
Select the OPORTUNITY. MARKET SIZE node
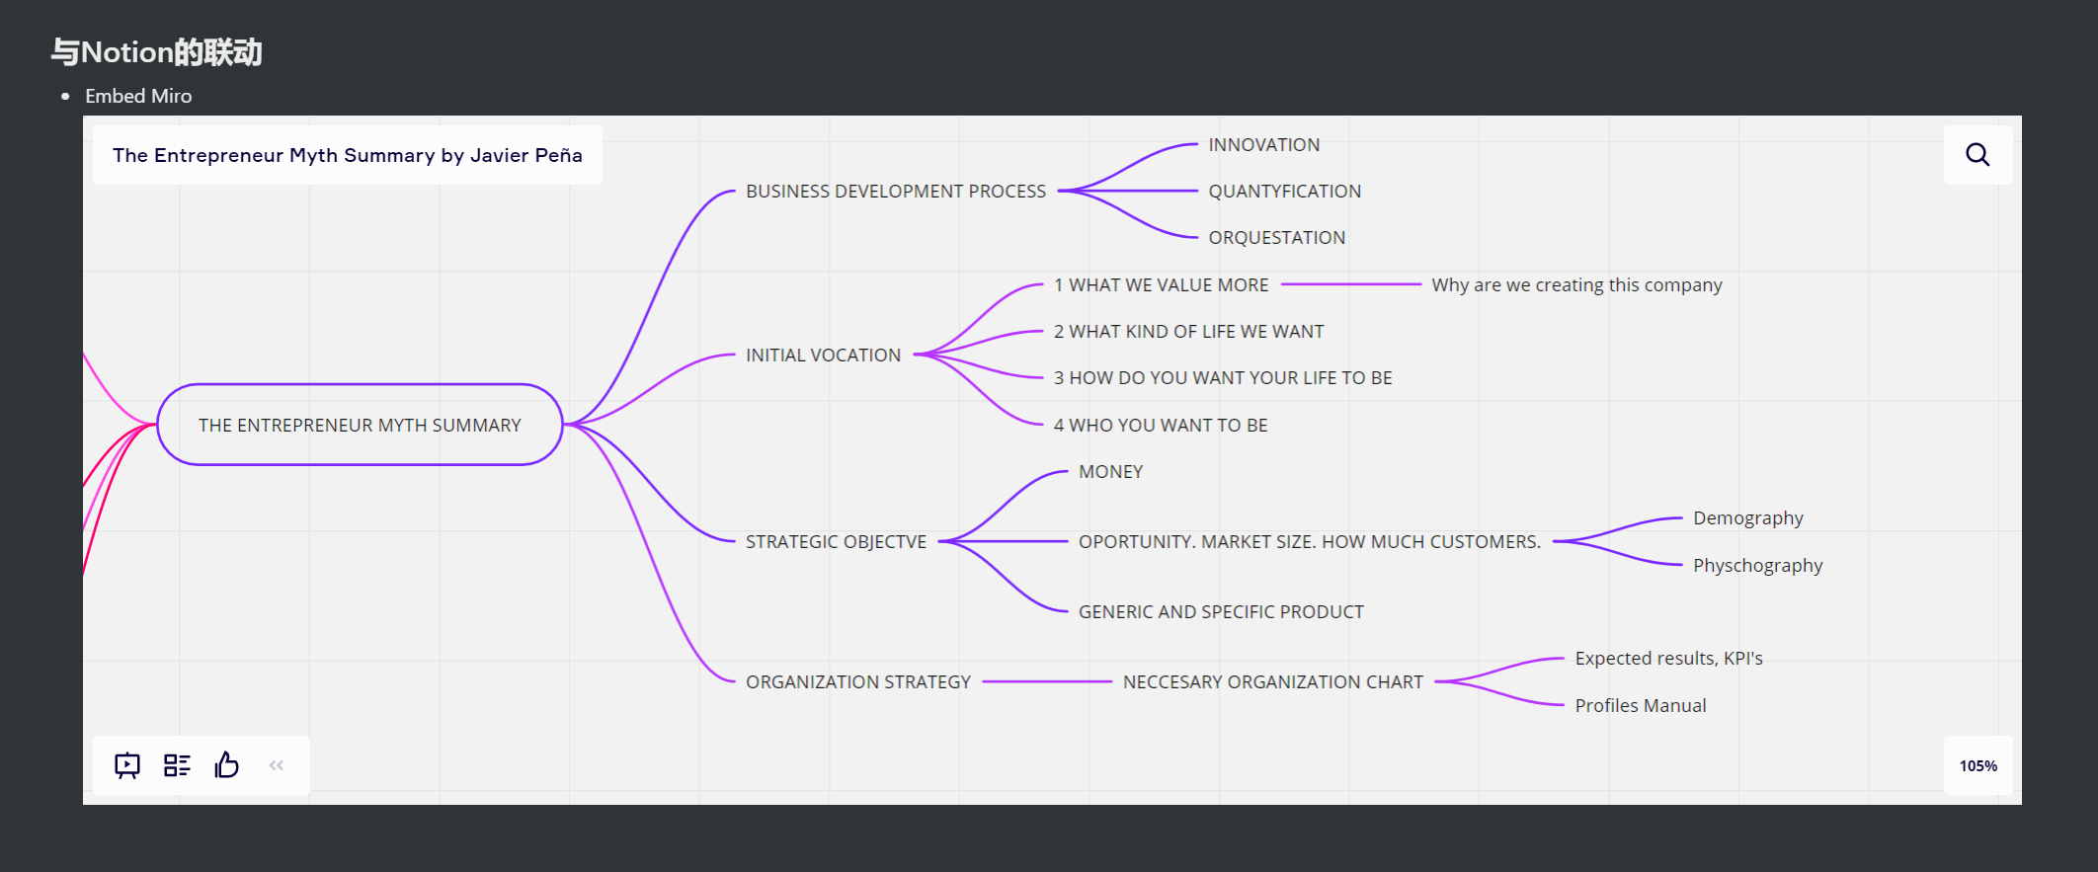[1310, 541]
